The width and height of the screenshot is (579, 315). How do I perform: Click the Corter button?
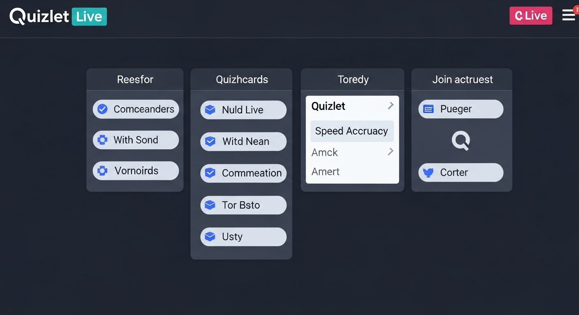(461, 173)
